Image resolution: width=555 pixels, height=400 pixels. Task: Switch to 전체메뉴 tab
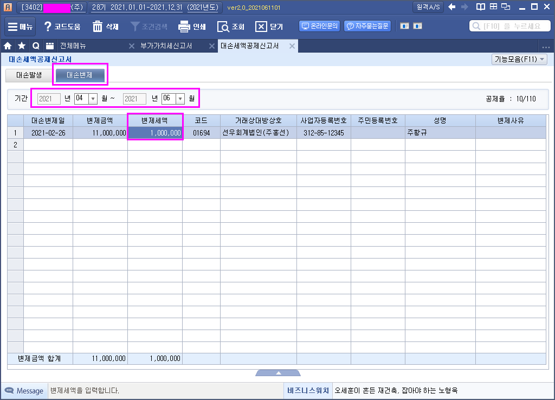coord(73,46)
